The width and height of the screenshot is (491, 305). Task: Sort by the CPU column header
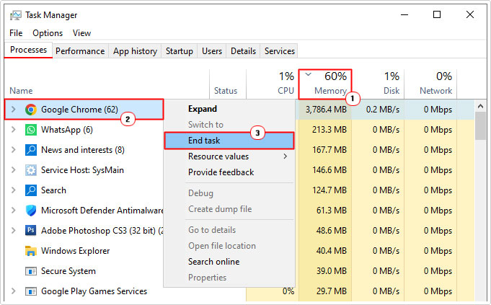(x=273, y=84)
